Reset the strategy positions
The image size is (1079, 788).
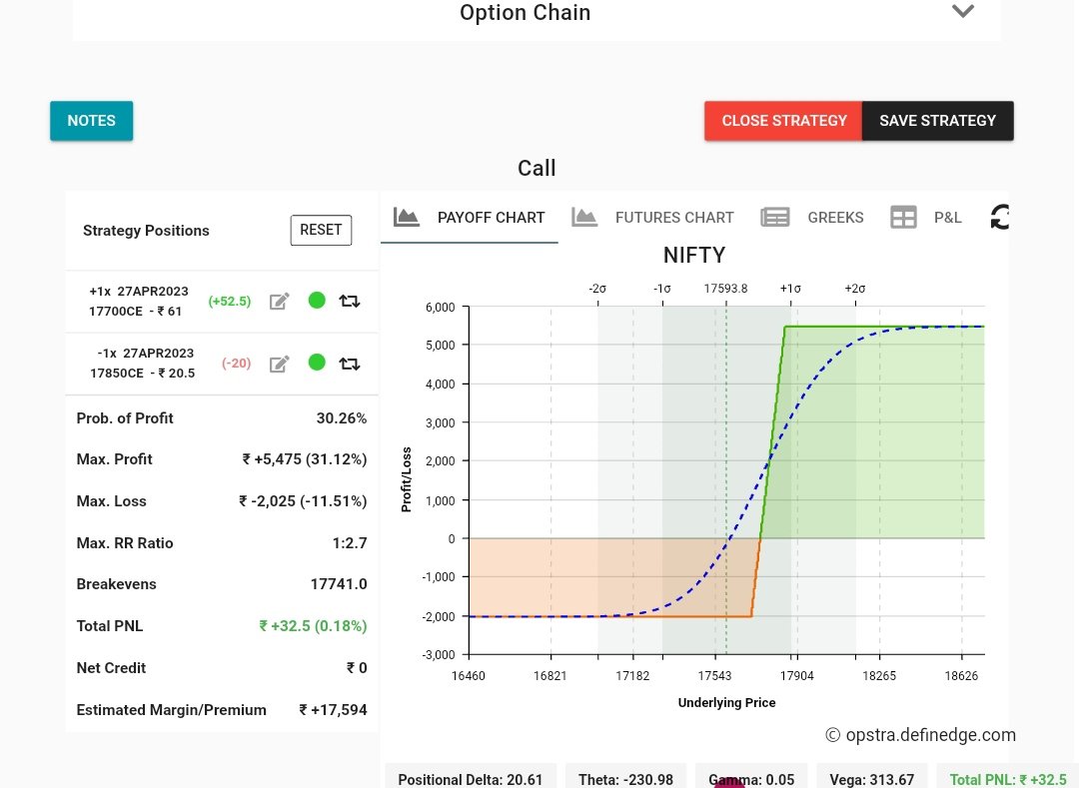click(x=321, y=230)
